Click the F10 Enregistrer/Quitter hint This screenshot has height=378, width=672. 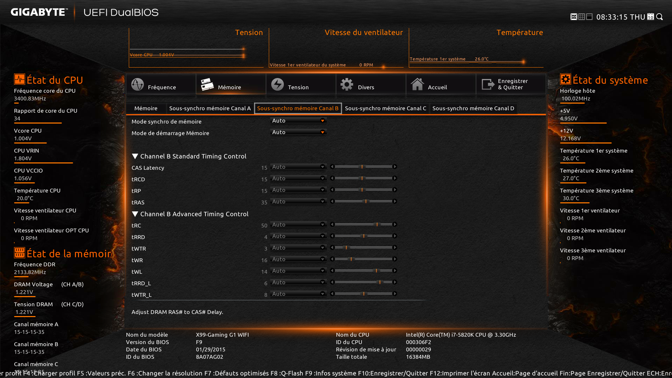click(393, 373)
